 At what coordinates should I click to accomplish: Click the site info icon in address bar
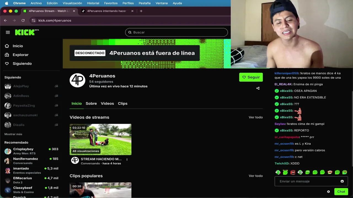tap(33, 20)
